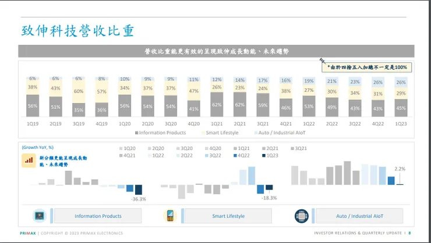Click the 2Q22 growth legend entry
The width and height of the screenshot is (431, 243).
pyautogui.click(x=185, y=156)
